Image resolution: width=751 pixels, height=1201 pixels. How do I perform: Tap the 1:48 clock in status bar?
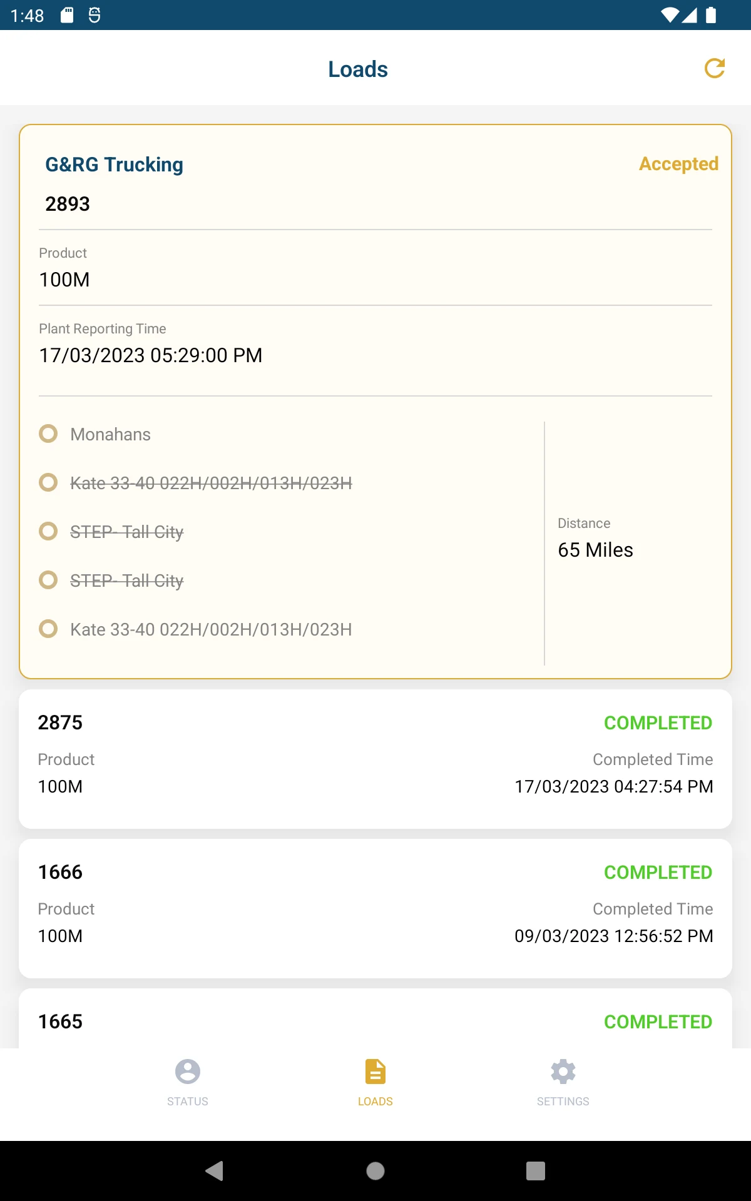[28, 16]
